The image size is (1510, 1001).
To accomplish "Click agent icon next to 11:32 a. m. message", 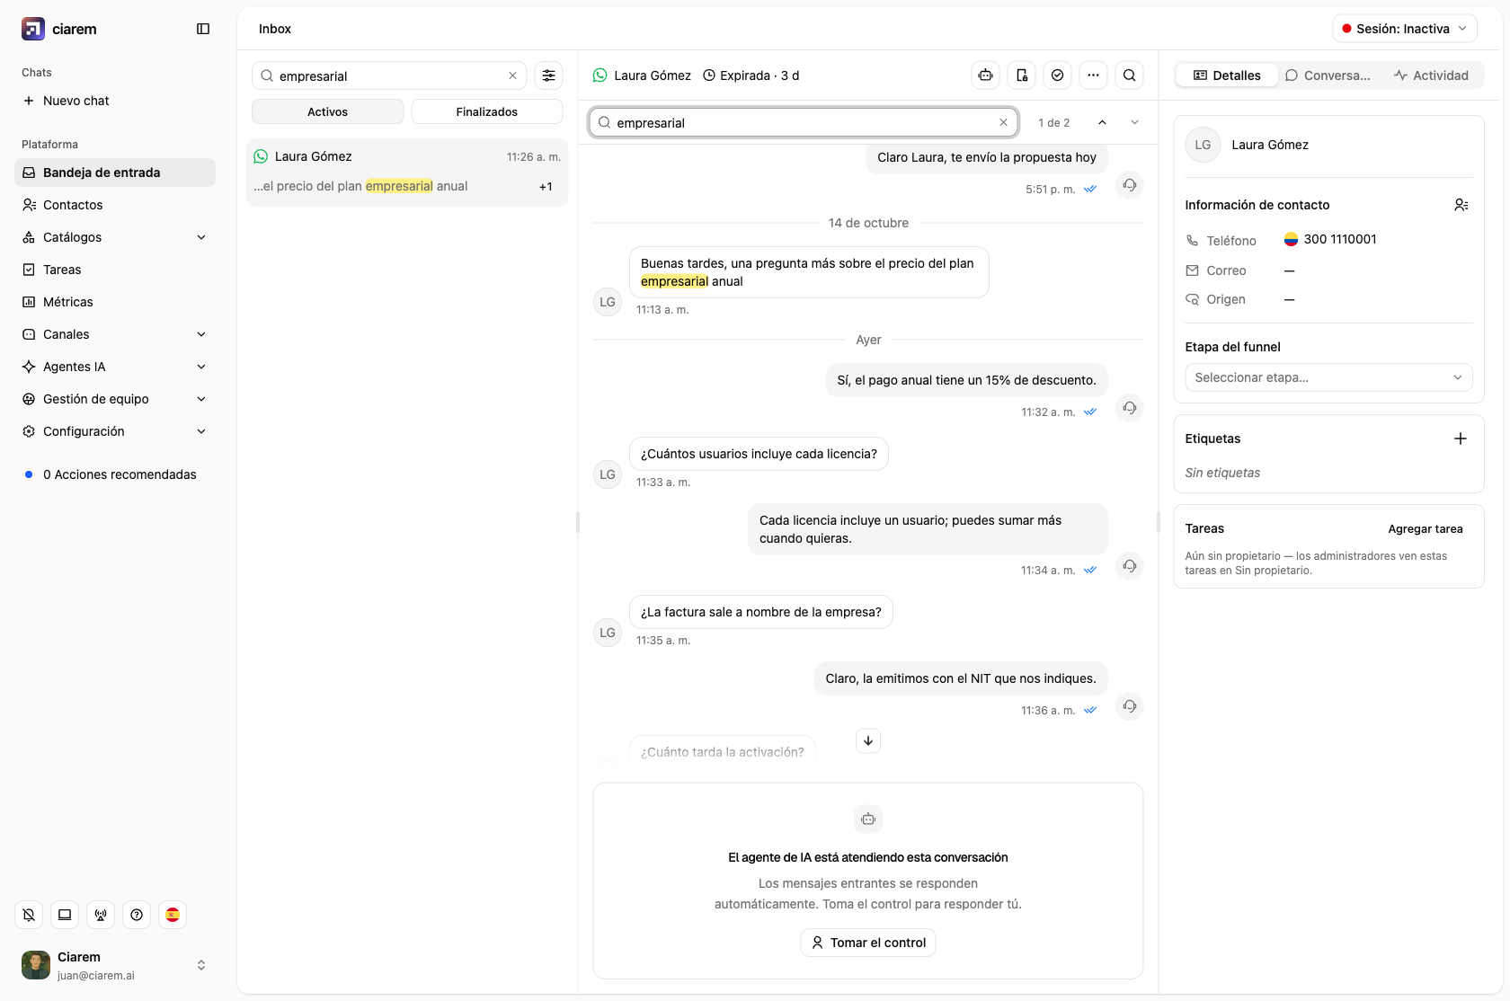I will pos(1130,408).
